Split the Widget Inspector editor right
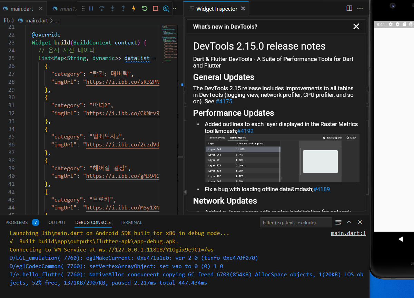This screenshot has width=414, height=298. pyautogui.click(x=349, y=8)
